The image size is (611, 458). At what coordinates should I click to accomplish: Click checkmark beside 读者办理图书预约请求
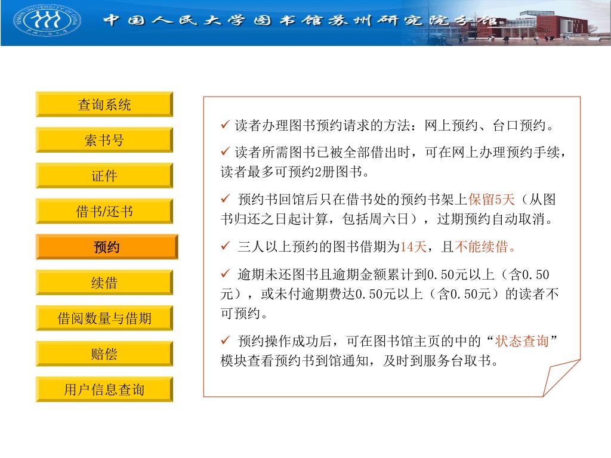tap(225, 125)
